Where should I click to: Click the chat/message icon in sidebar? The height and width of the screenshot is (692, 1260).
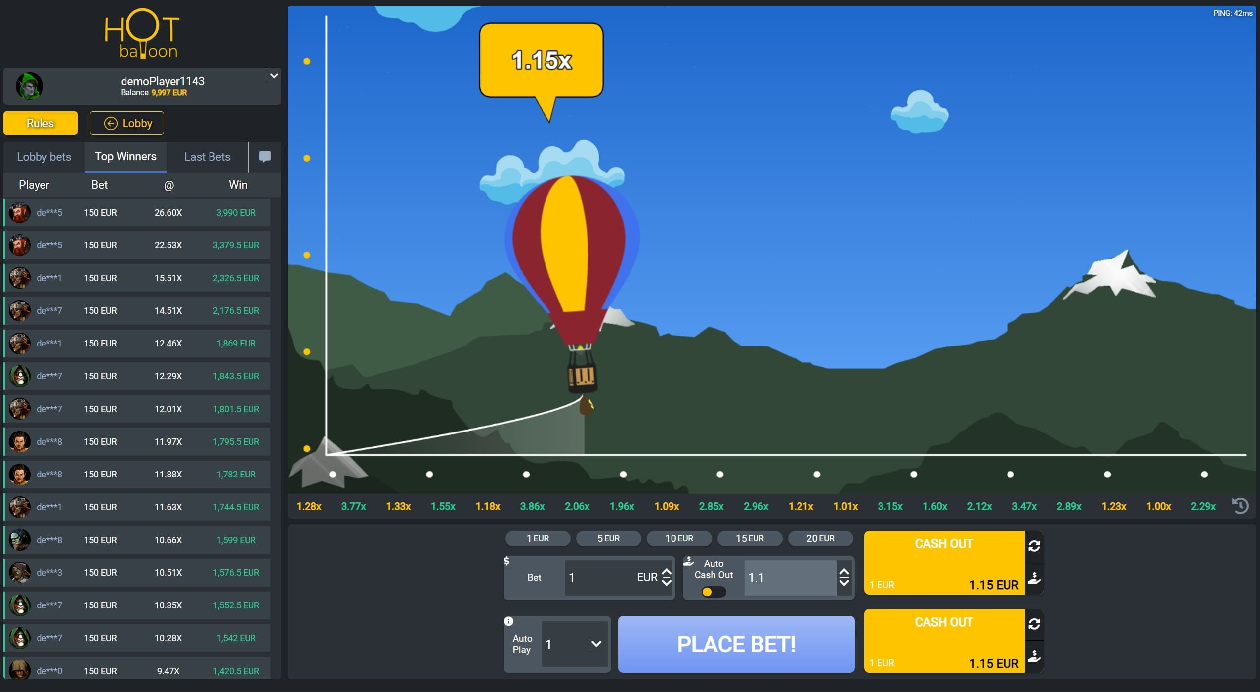265,156
